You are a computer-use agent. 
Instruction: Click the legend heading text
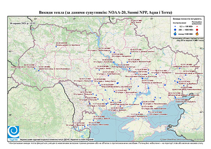(x=187, y=19)
